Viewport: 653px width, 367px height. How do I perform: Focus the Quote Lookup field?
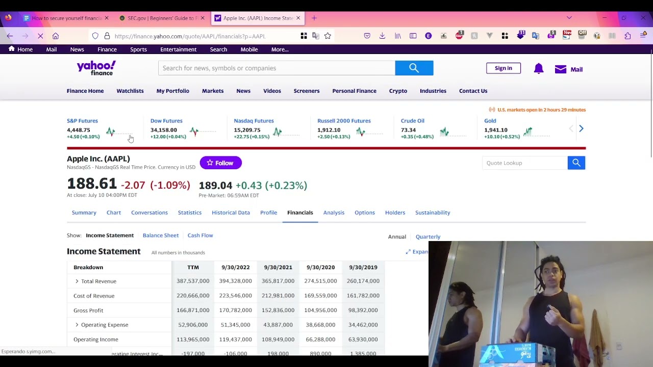pyautogui.click(x=524, y=163)
